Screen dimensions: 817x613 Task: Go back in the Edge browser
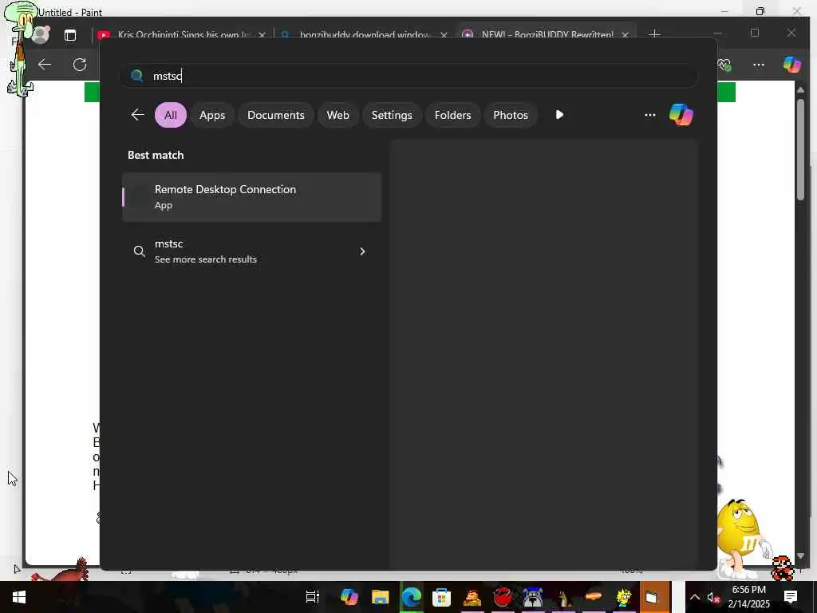(45, 65)
